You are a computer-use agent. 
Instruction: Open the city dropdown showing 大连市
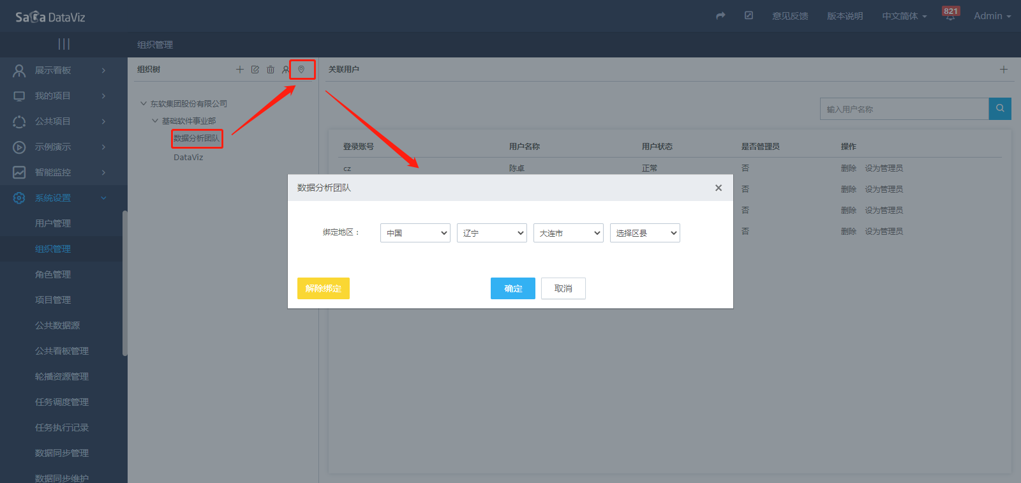[x=569, y=233]
